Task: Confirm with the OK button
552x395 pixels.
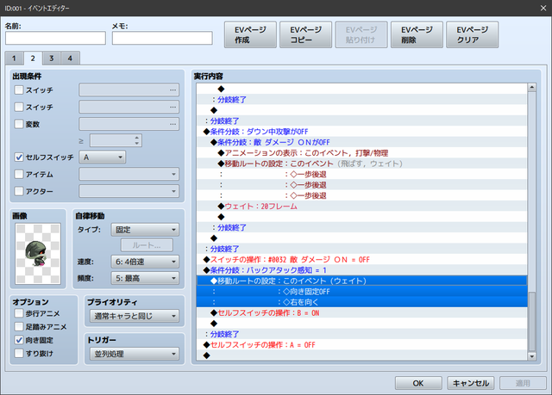Action: point(418,383)
